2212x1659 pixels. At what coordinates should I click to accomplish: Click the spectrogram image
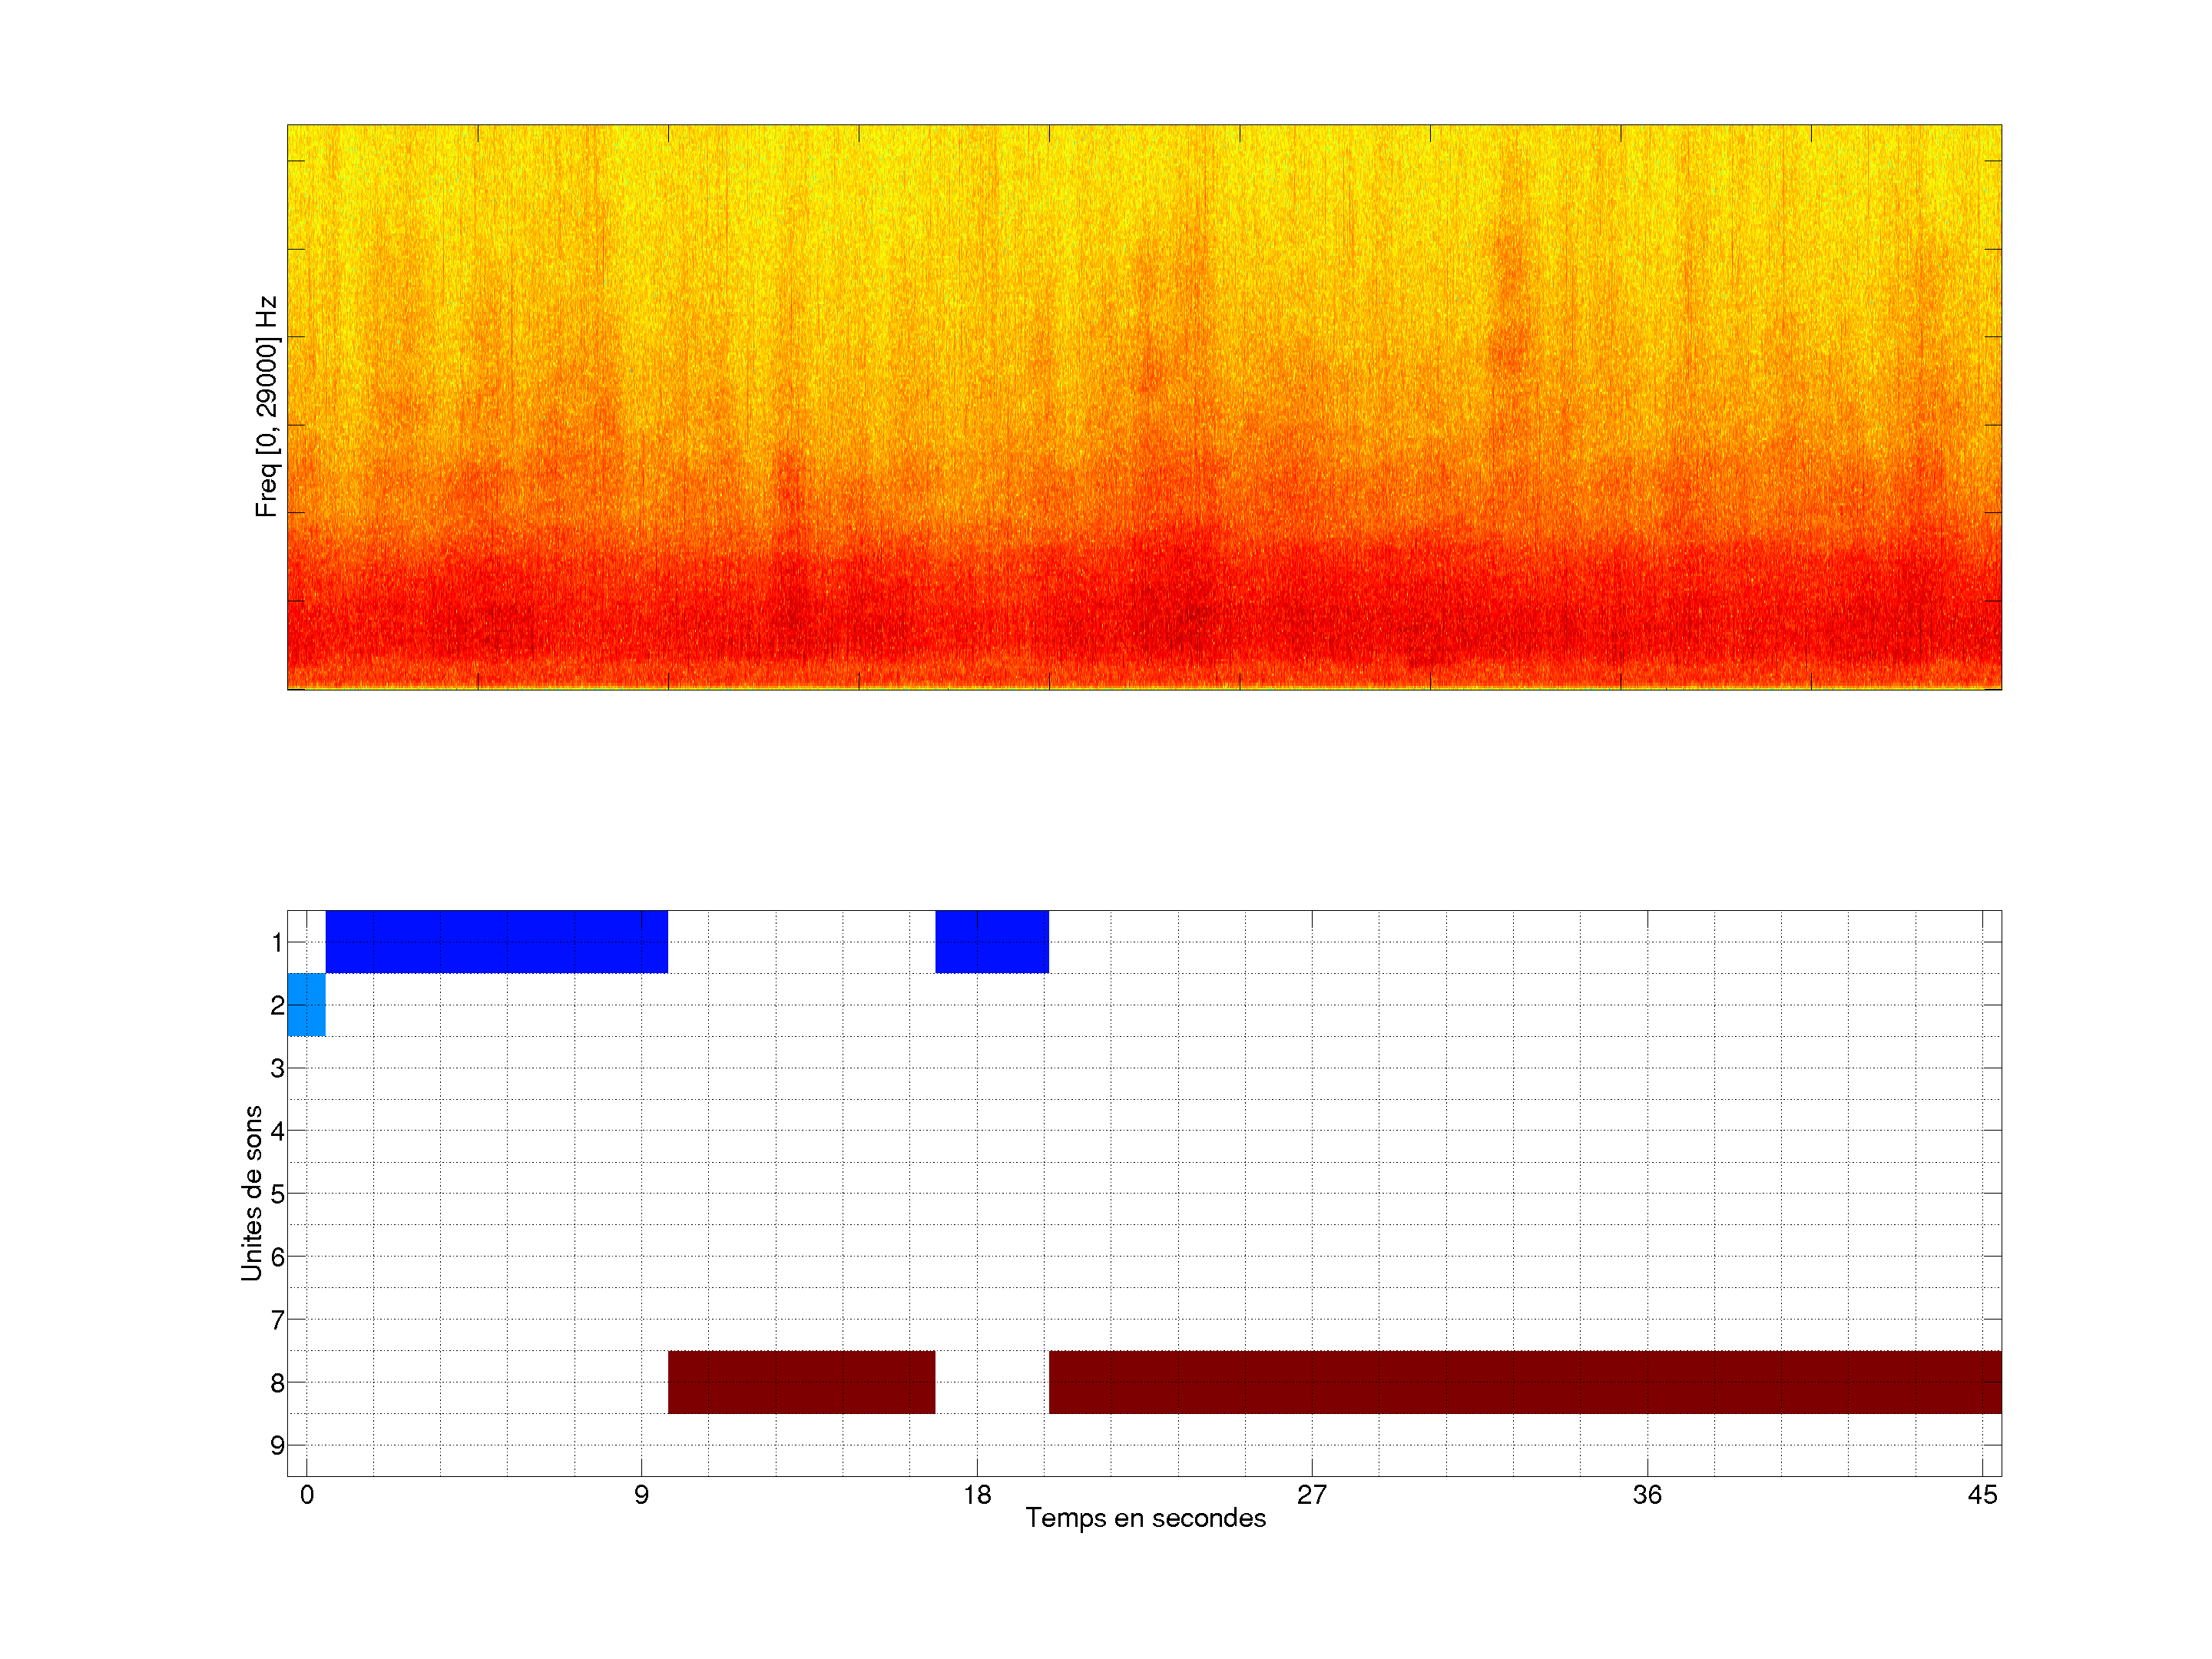coord(1144,406)
